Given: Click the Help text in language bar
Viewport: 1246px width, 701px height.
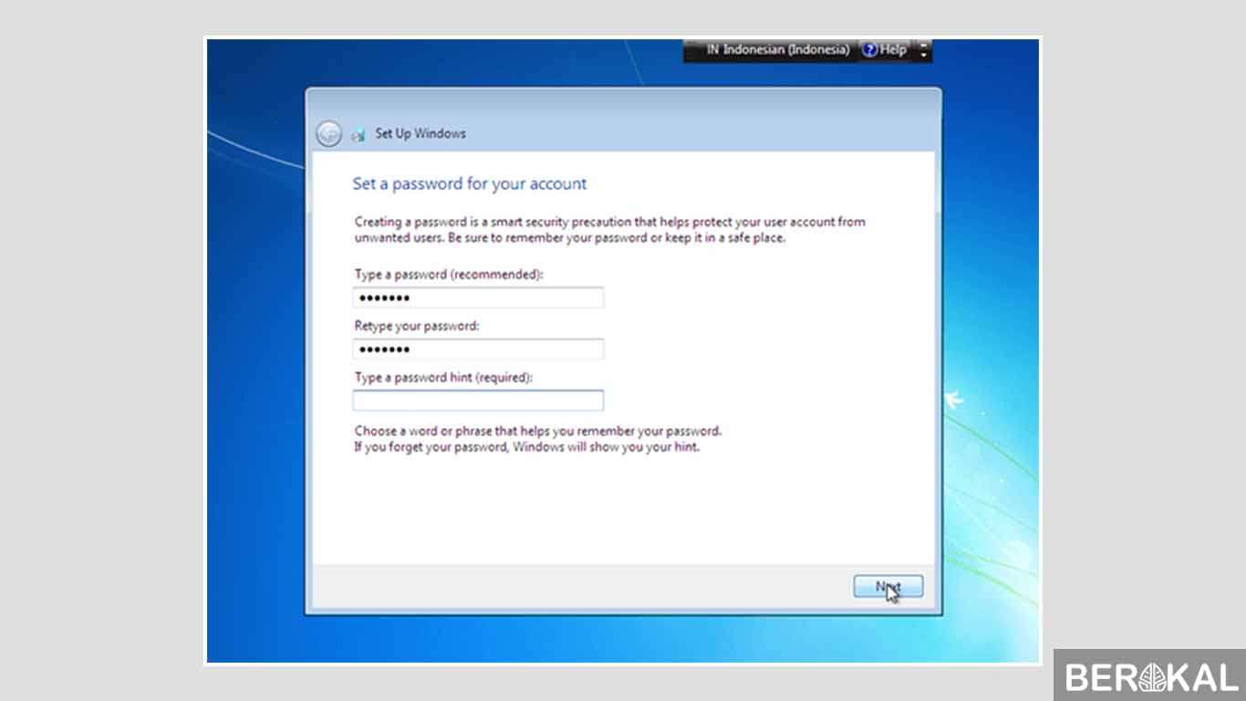Looking at the screenshot, I should coord(894,50).
